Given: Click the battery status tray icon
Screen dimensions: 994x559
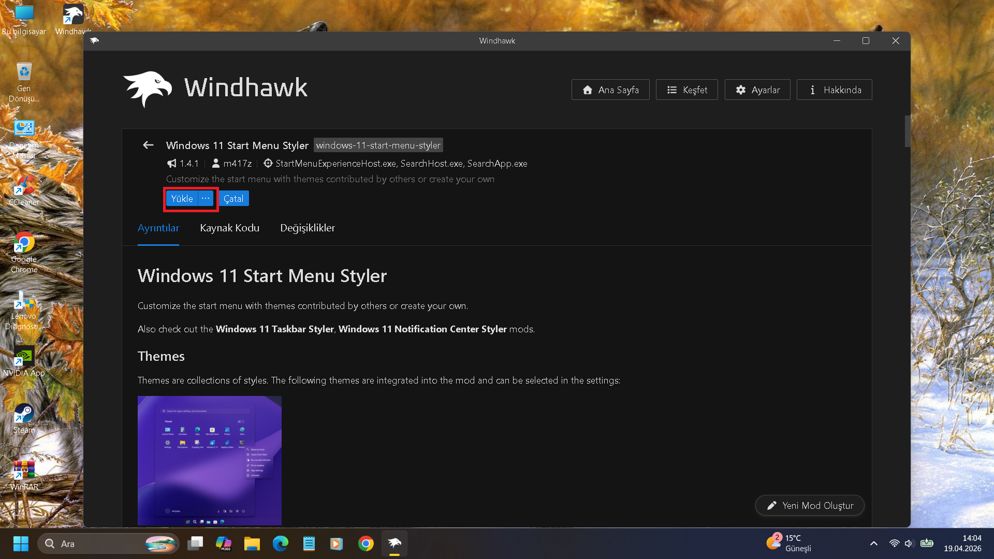Looking at the screenshot, I should coord(927,543).
